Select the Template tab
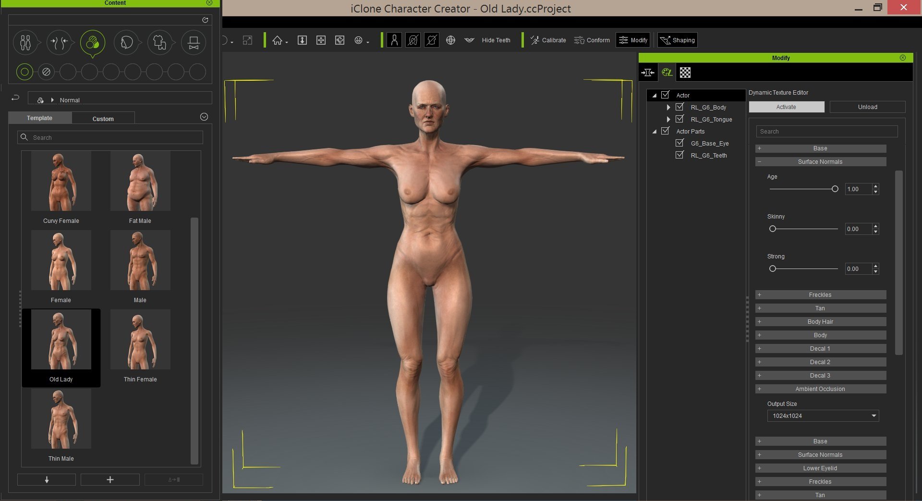Viewport: 922px width, 501px height. [x=39, y=118]
